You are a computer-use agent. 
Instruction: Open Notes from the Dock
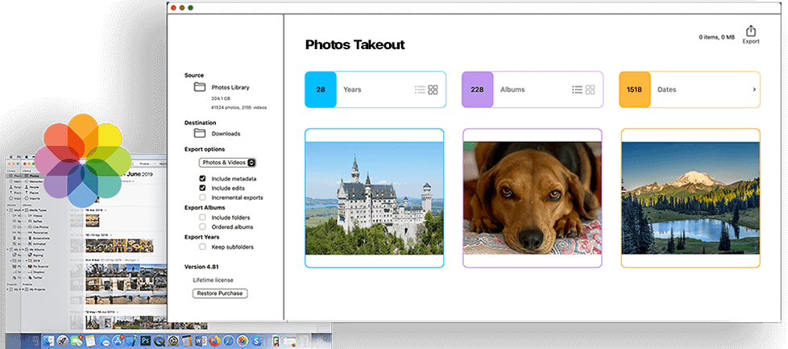(x=90, y=341)
